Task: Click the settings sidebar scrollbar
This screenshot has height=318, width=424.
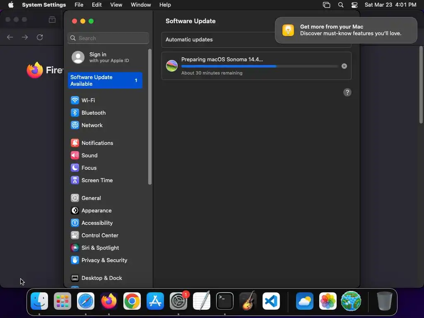Action: click(x=150, y=117)
